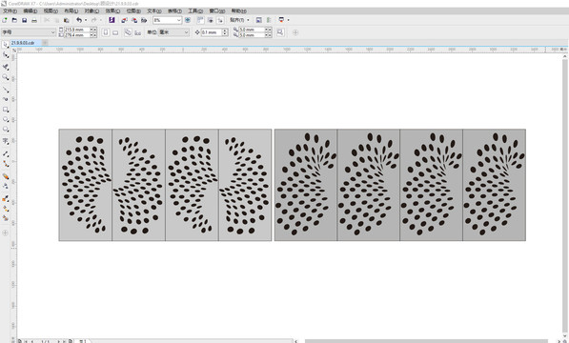Select the Rectangle tool

click(x=6, y=110)
